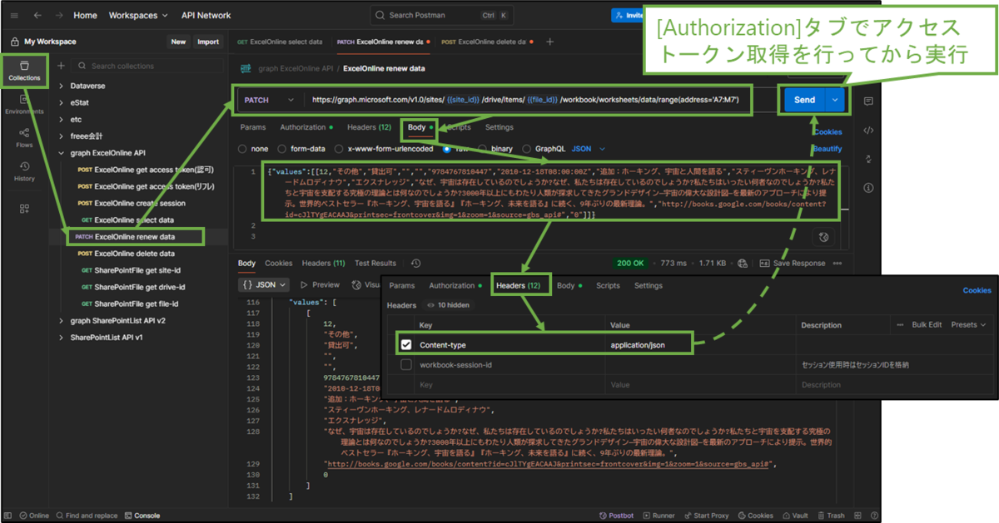Go forward with the right arrow
This screenshot has height=523, width=999.
58,15
